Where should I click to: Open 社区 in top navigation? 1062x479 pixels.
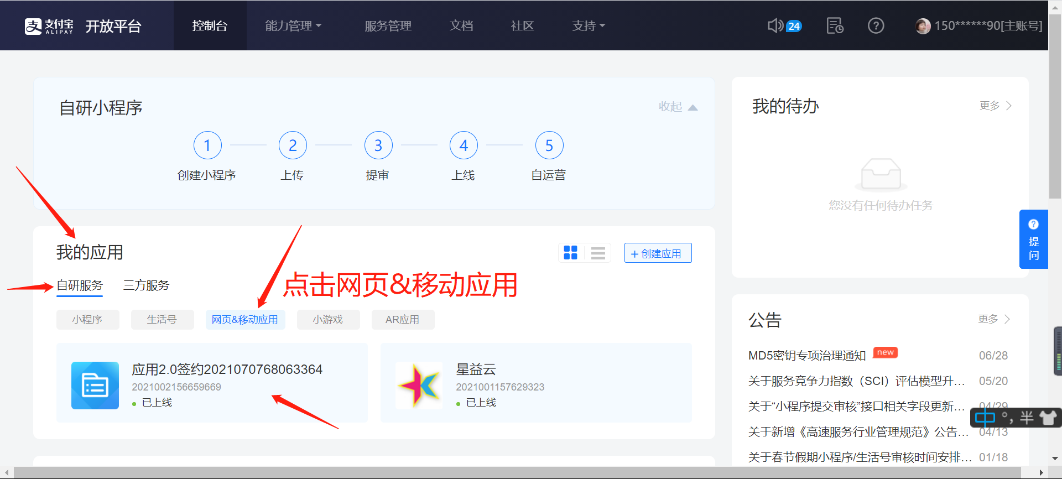pos(522,25)
